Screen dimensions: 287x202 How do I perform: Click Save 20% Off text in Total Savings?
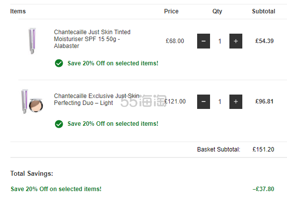[x=56, y=189]
